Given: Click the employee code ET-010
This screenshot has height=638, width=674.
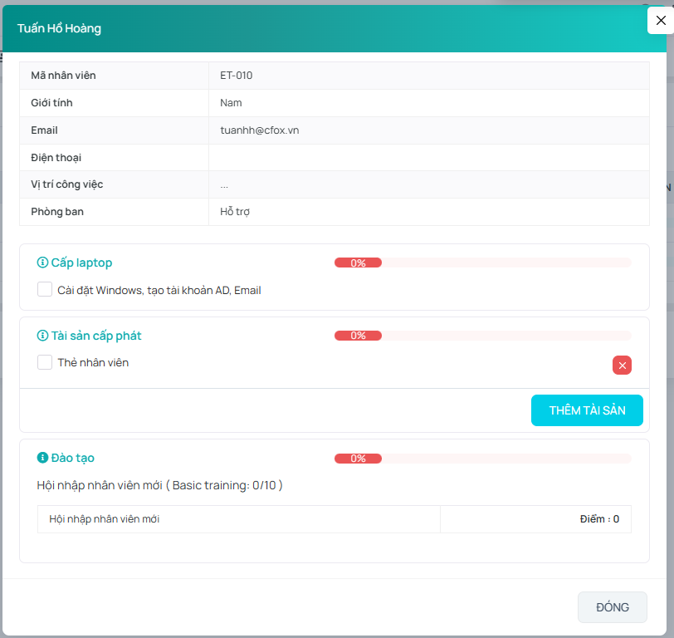Looking at the screenshot, I should tap(236, 76).
